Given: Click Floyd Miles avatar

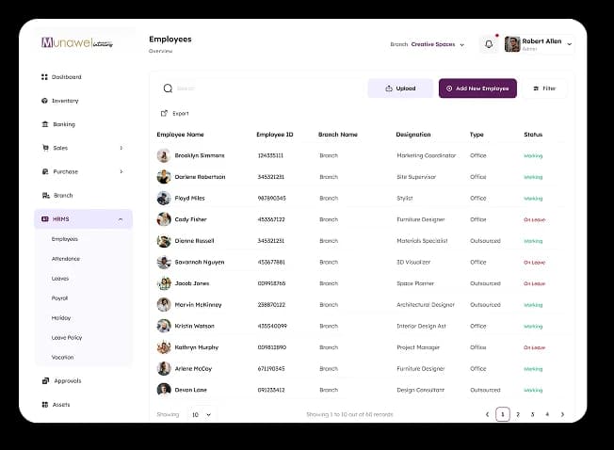Looking at the screenshot, I should 164,198.
